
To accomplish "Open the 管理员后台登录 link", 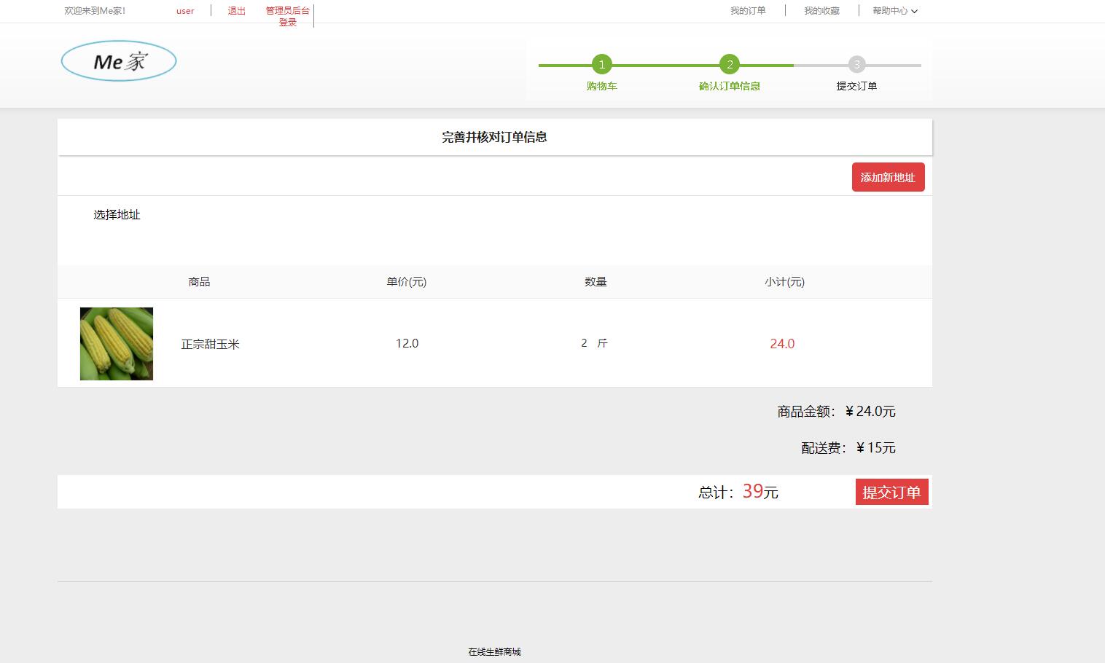I will [x=288, y=16].
